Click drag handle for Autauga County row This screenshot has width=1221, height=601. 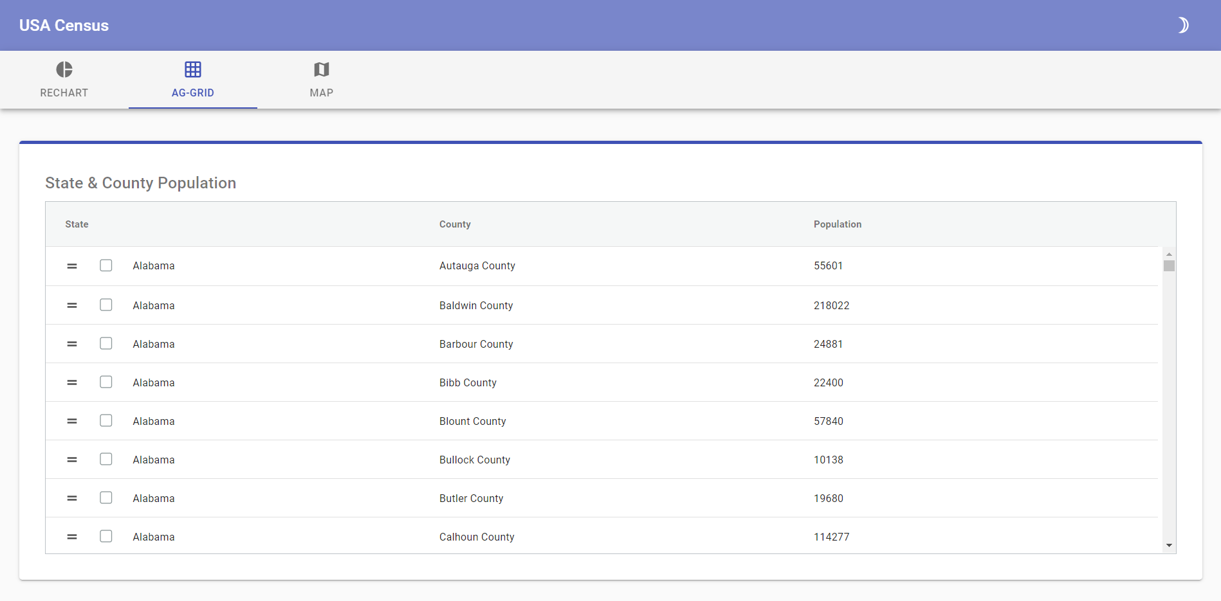coord(72,266)
